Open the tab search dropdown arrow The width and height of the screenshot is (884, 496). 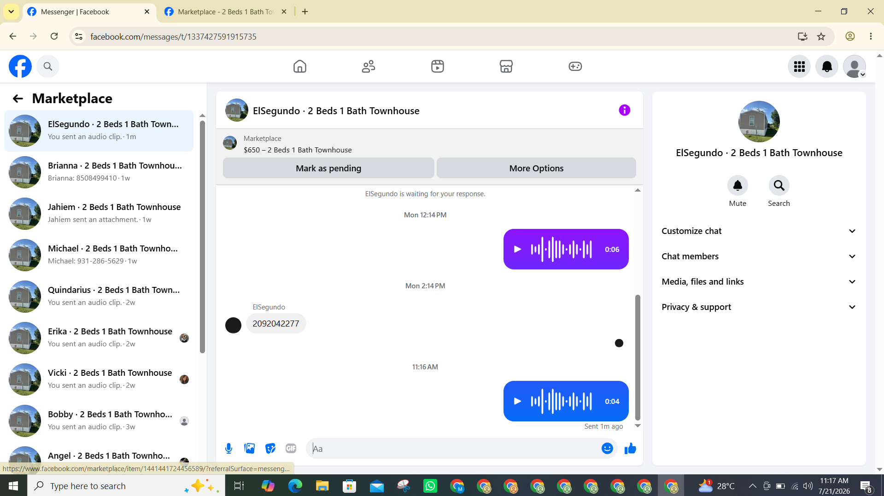11,12
